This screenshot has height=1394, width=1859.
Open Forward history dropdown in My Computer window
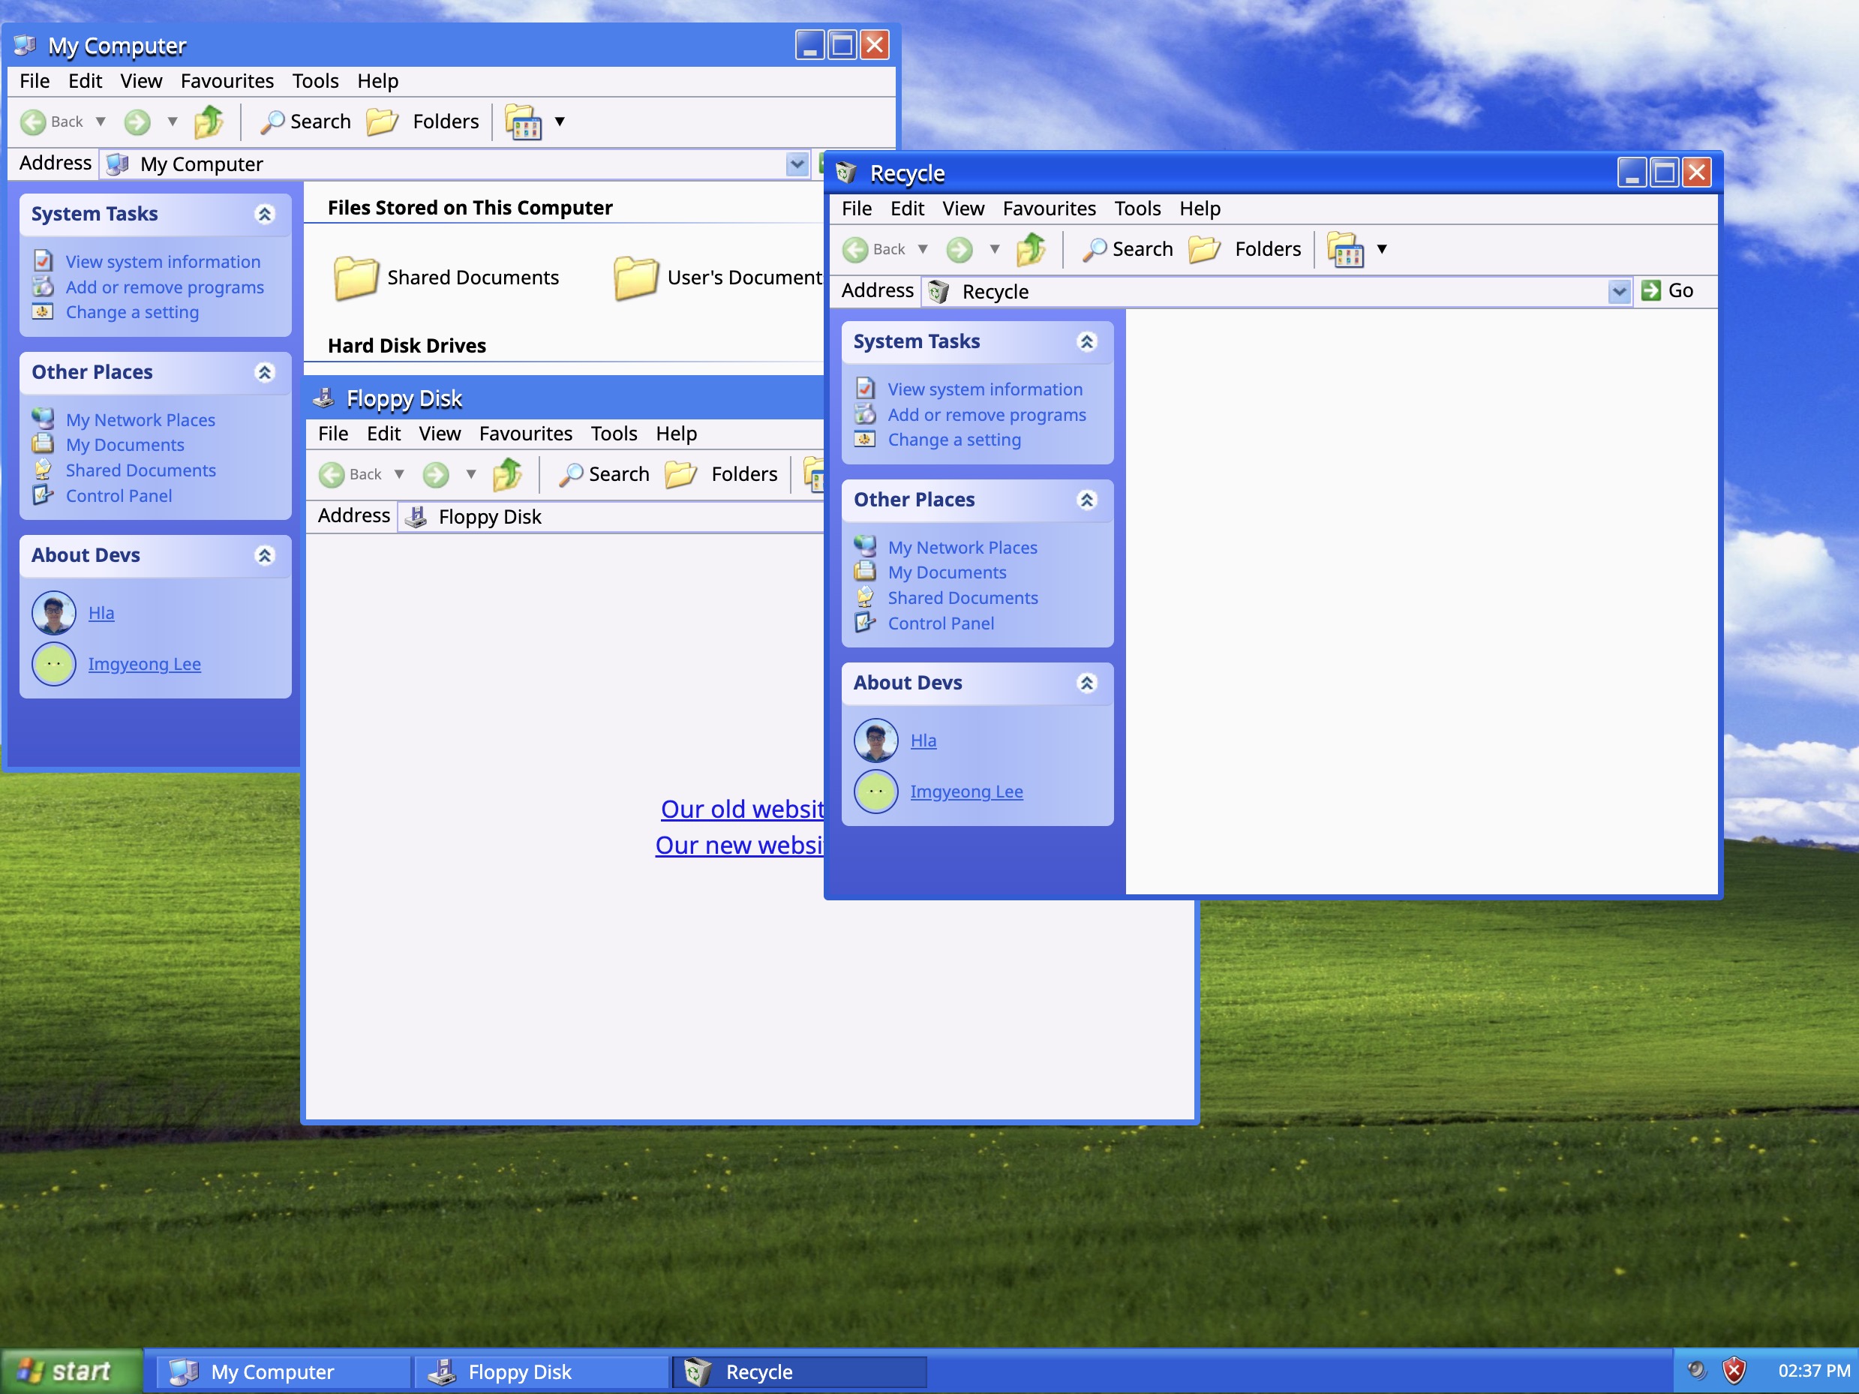(173, 122)
